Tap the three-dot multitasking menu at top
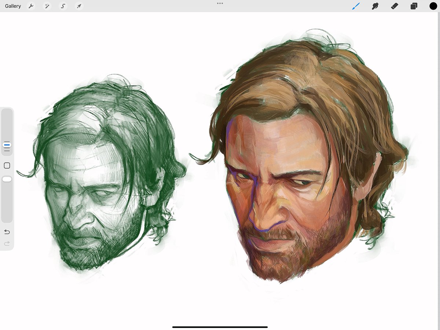 (220, 3)
